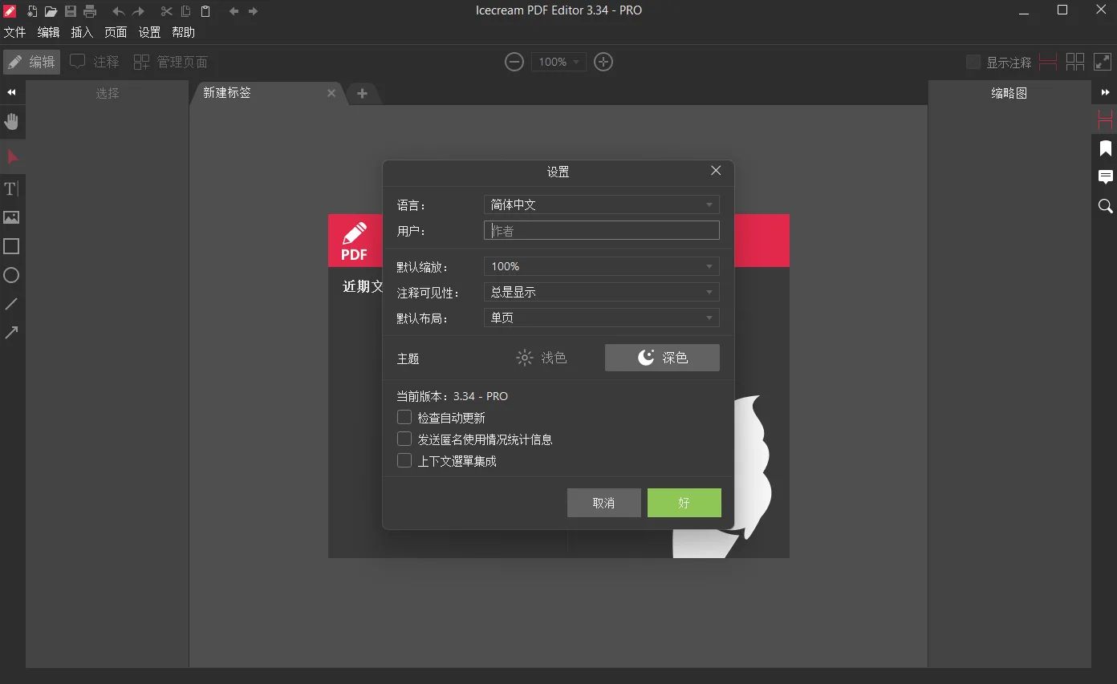
Task: Open the comments panel icon on right
Action: 1106,177
